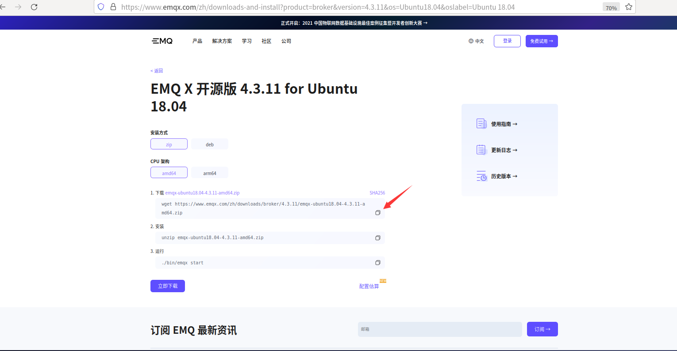Screen dimensions: 677x351
Task: Open the 公司 navigation menu
Action: tap(286, 41)
